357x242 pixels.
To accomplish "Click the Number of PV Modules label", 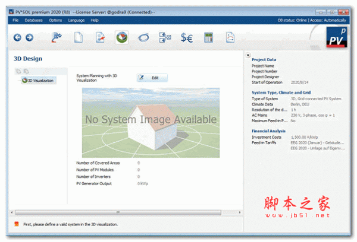I will 95,170.
